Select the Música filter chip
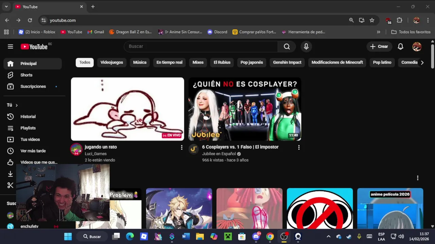435x244 pixels. point(140,62)
